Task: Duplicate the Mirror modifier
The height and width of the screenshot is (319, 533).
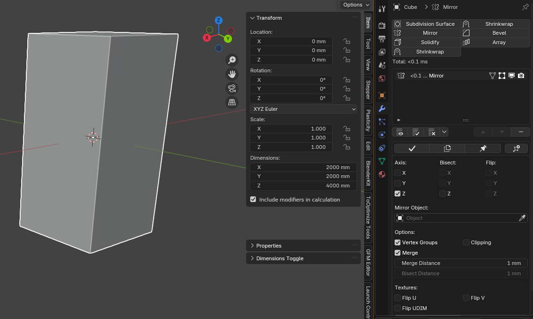Action: coord(447,148)
